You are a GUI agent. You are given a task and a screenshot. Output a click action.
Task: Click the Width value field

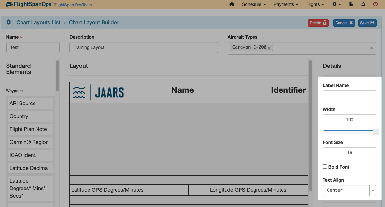(x=350, y=120)
